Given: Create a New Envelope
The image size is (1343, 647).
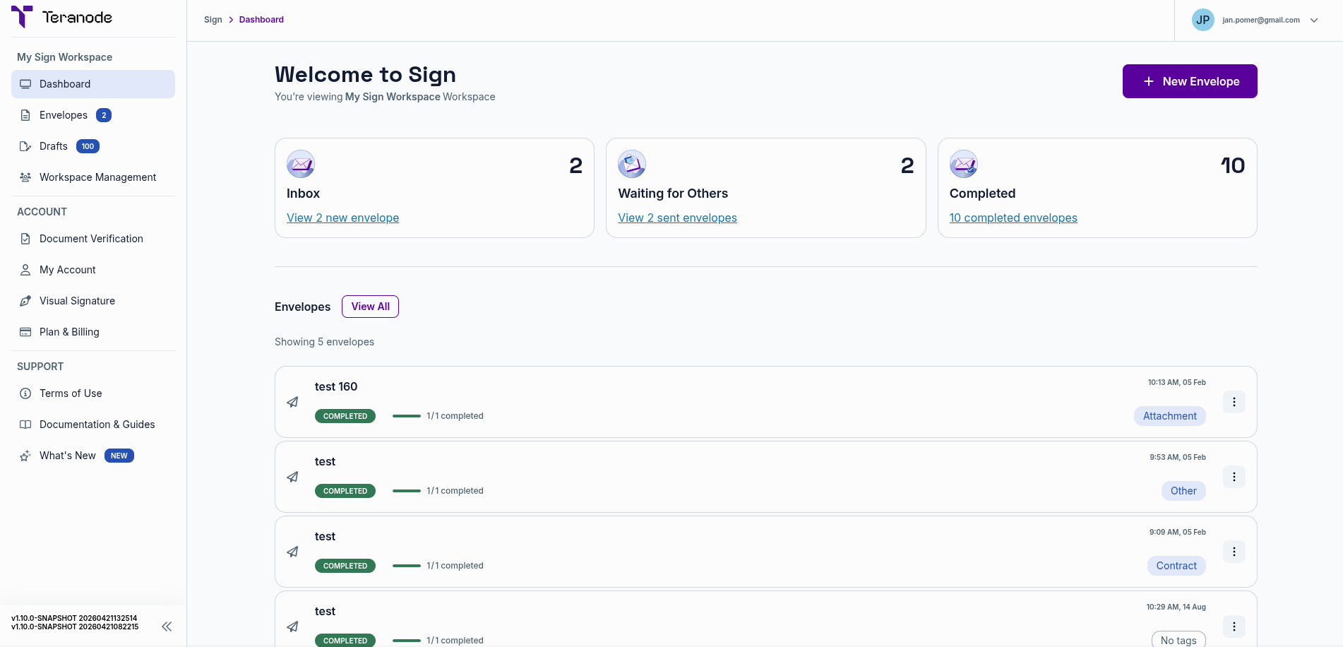Looking at the screenshot, I should 1190,81.
